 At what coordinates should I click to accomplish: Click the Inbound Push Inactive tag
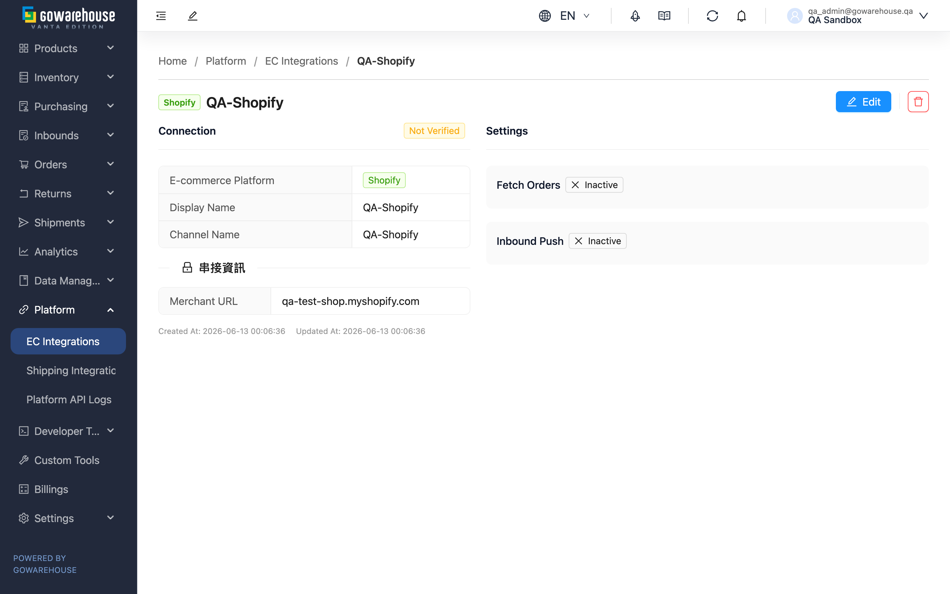(x=597, y=241)
